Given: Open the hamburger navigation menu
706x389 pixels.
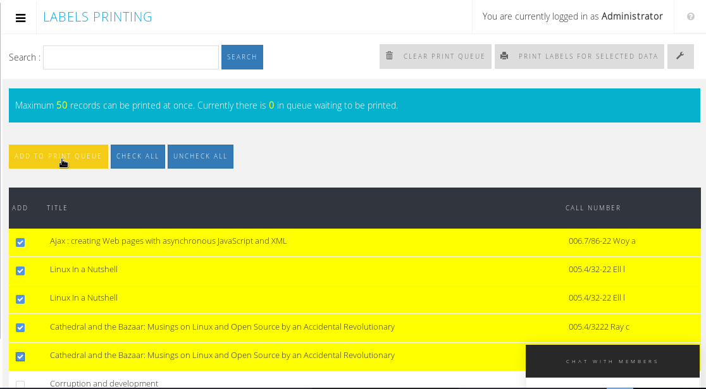Looking at the screenshot, I should (x=21, y=18).
